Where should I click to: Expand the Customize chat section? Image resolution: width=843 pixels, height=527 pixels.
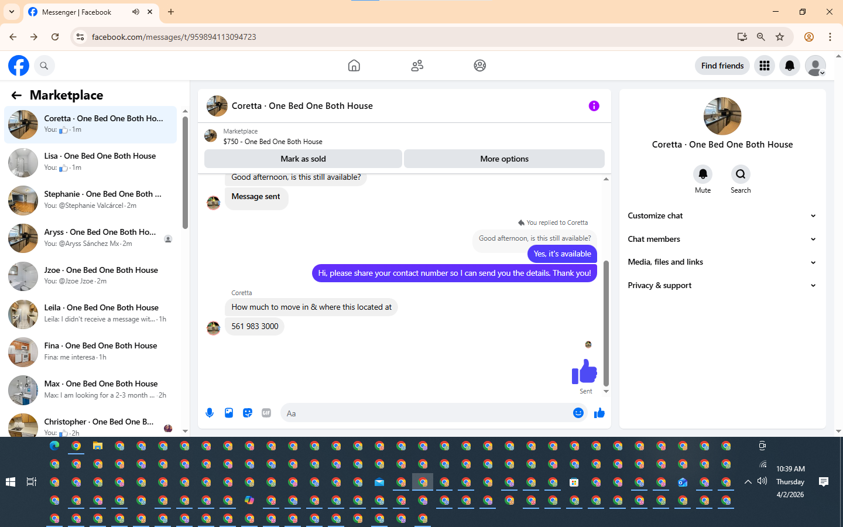[x=722, y=215]
